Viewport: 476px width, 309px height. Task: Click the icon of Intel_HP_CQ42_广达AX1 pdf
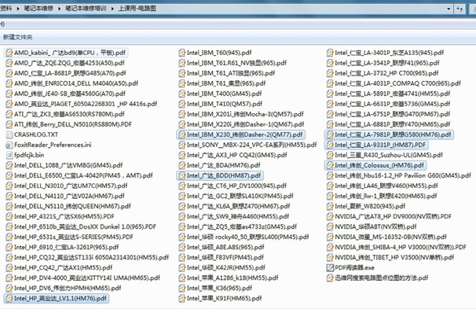click(9, 267)
